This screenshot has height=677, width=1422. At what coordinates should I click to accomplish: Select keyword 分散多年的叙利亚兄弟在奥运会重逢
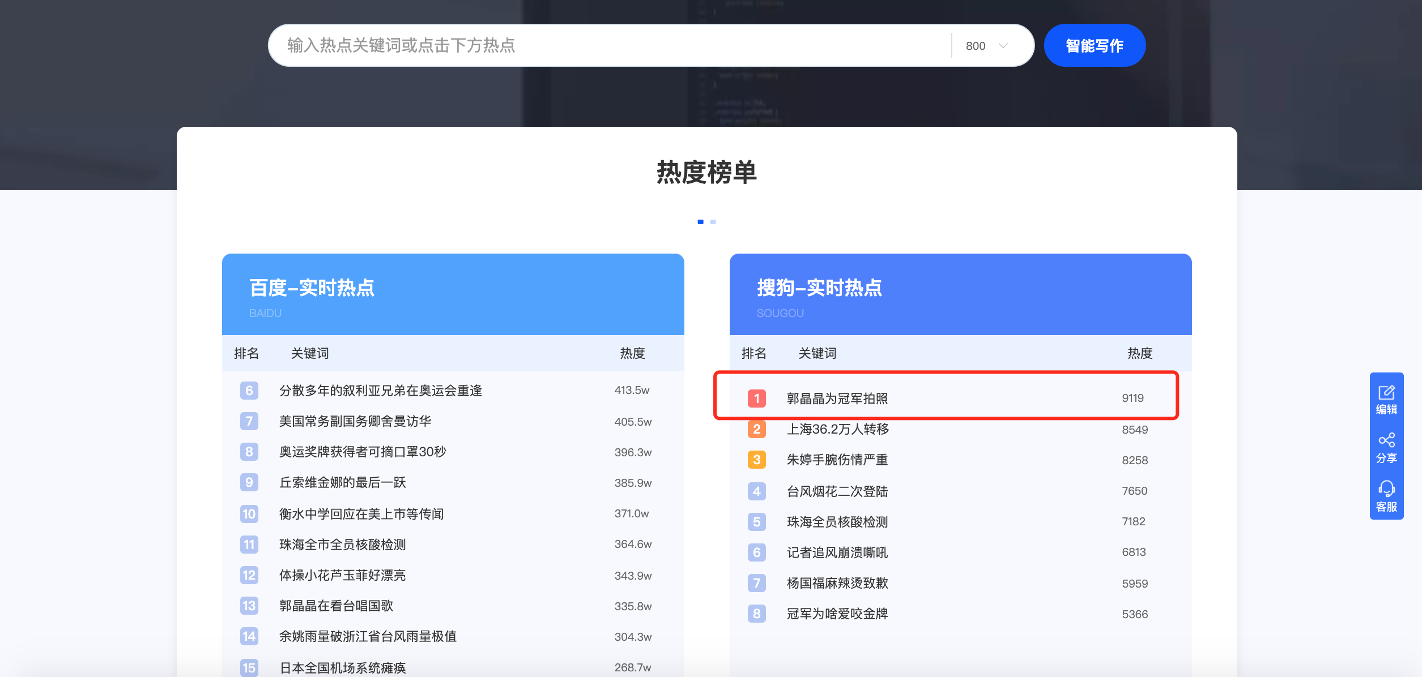381,391
